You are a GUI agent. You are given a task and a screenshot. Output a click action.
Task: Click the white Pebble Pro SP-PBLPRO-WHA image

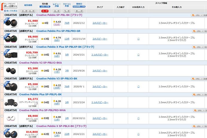pos(11,118)
